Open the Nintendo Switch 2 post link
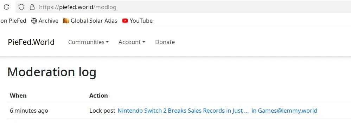 183,111
